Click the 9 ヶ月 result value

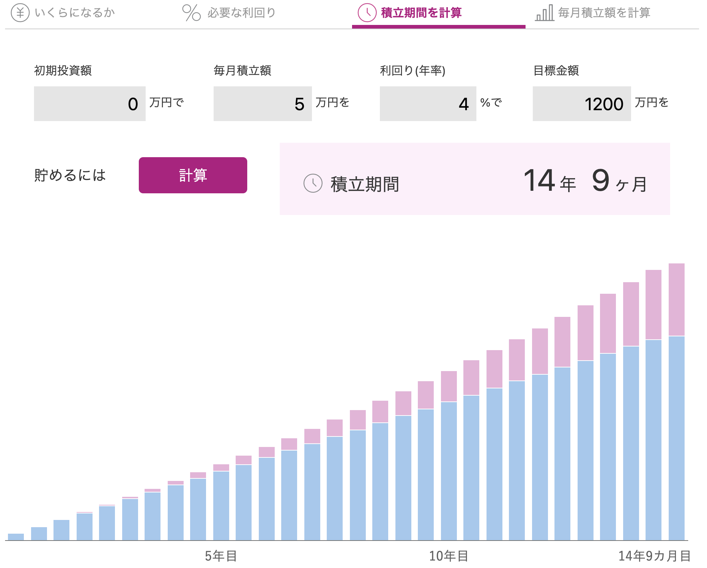[x=620, y=181]
